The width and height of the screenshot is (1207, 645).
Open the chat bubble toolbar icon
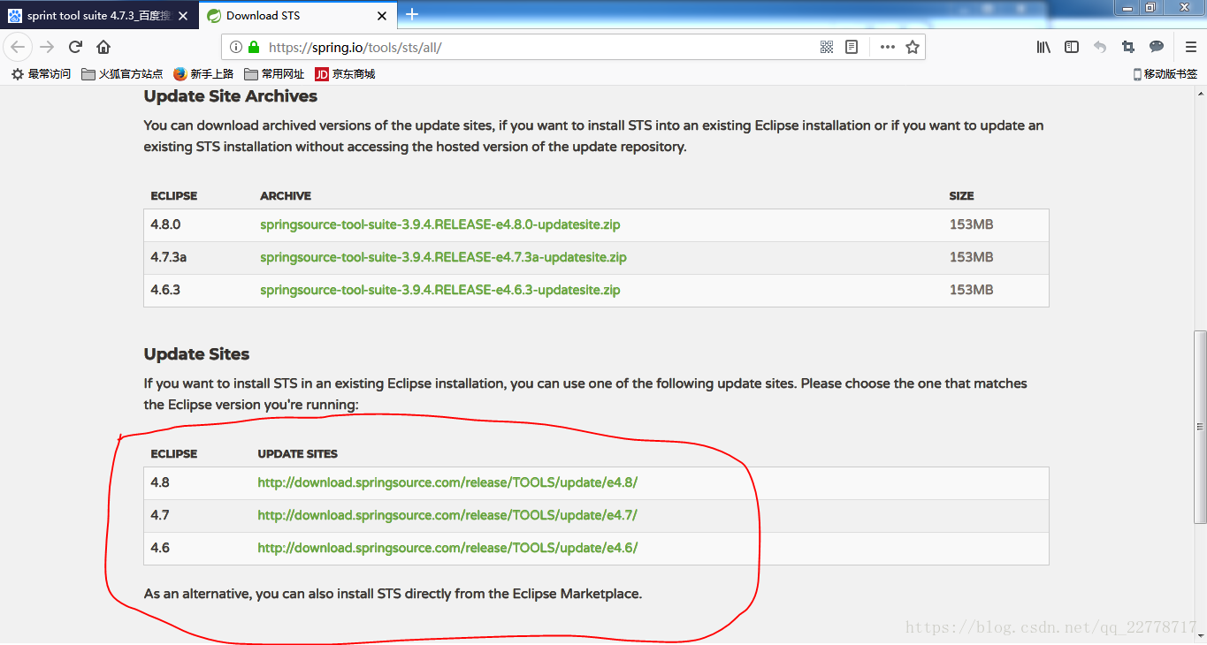[1157, 47]
